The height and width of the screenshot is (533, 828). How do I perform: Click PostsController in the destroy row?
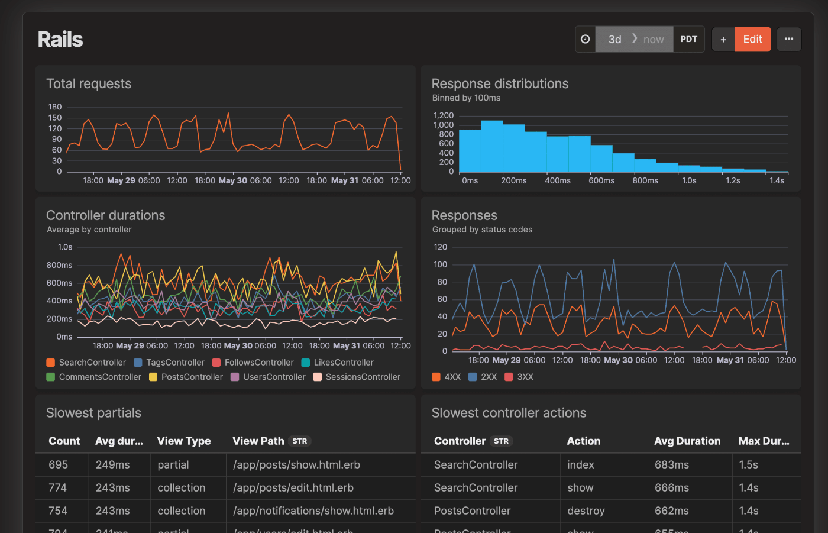click(x=472, y=511)
